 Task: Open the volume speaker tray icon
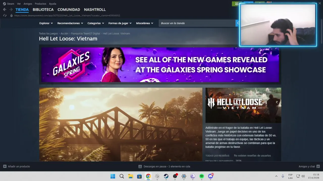[303, 176]
